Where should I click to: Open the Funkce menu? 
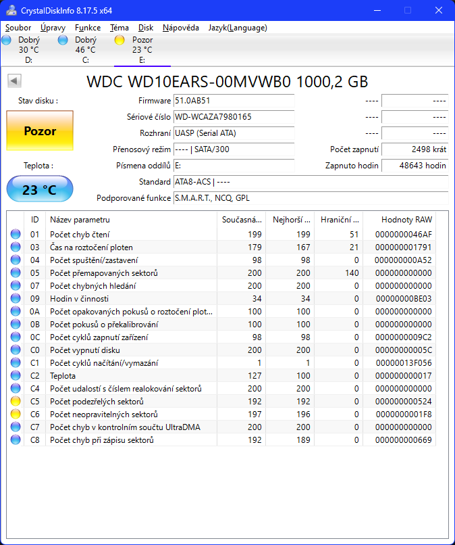(88, 28)
